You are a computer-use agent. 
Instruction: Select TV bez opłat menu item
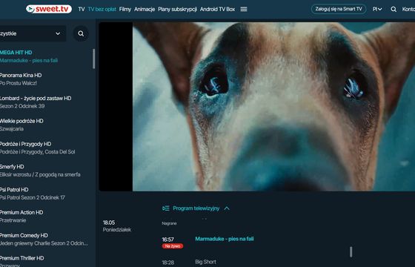tap(102, 9)
